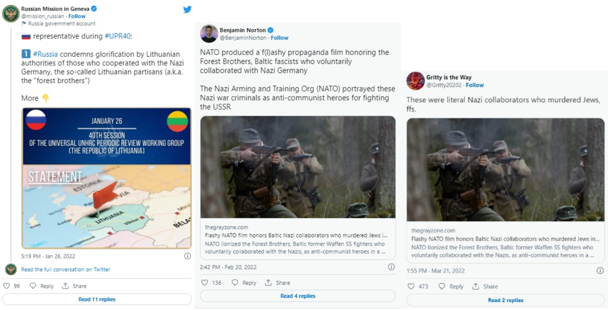Open Gritty is the Way avatar
The width and height of the screenshot is (608, 310).
click(x=415, y=81)
